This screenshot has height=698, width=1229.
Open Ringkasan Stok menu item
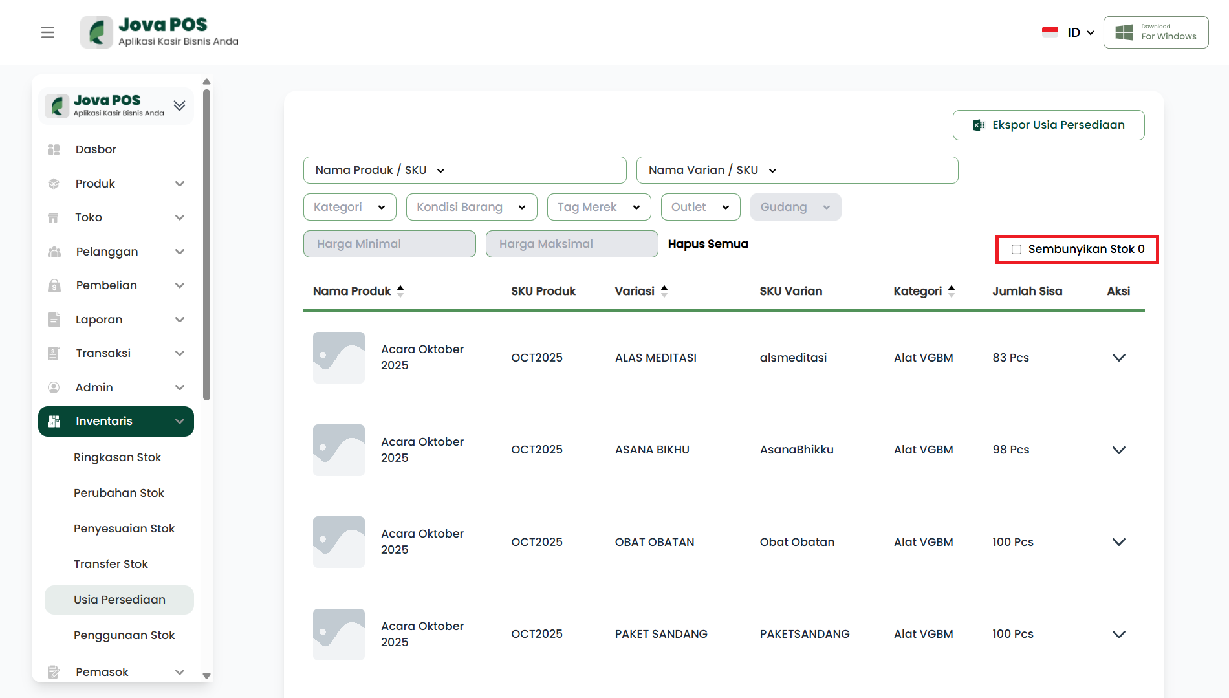[x=117, y=457]
